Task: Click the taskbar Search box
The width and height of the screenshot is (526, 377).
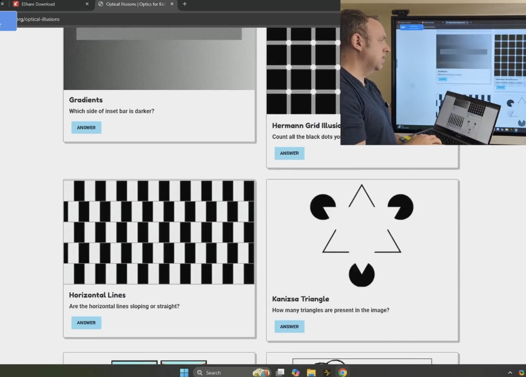Action: pos(221,372)
